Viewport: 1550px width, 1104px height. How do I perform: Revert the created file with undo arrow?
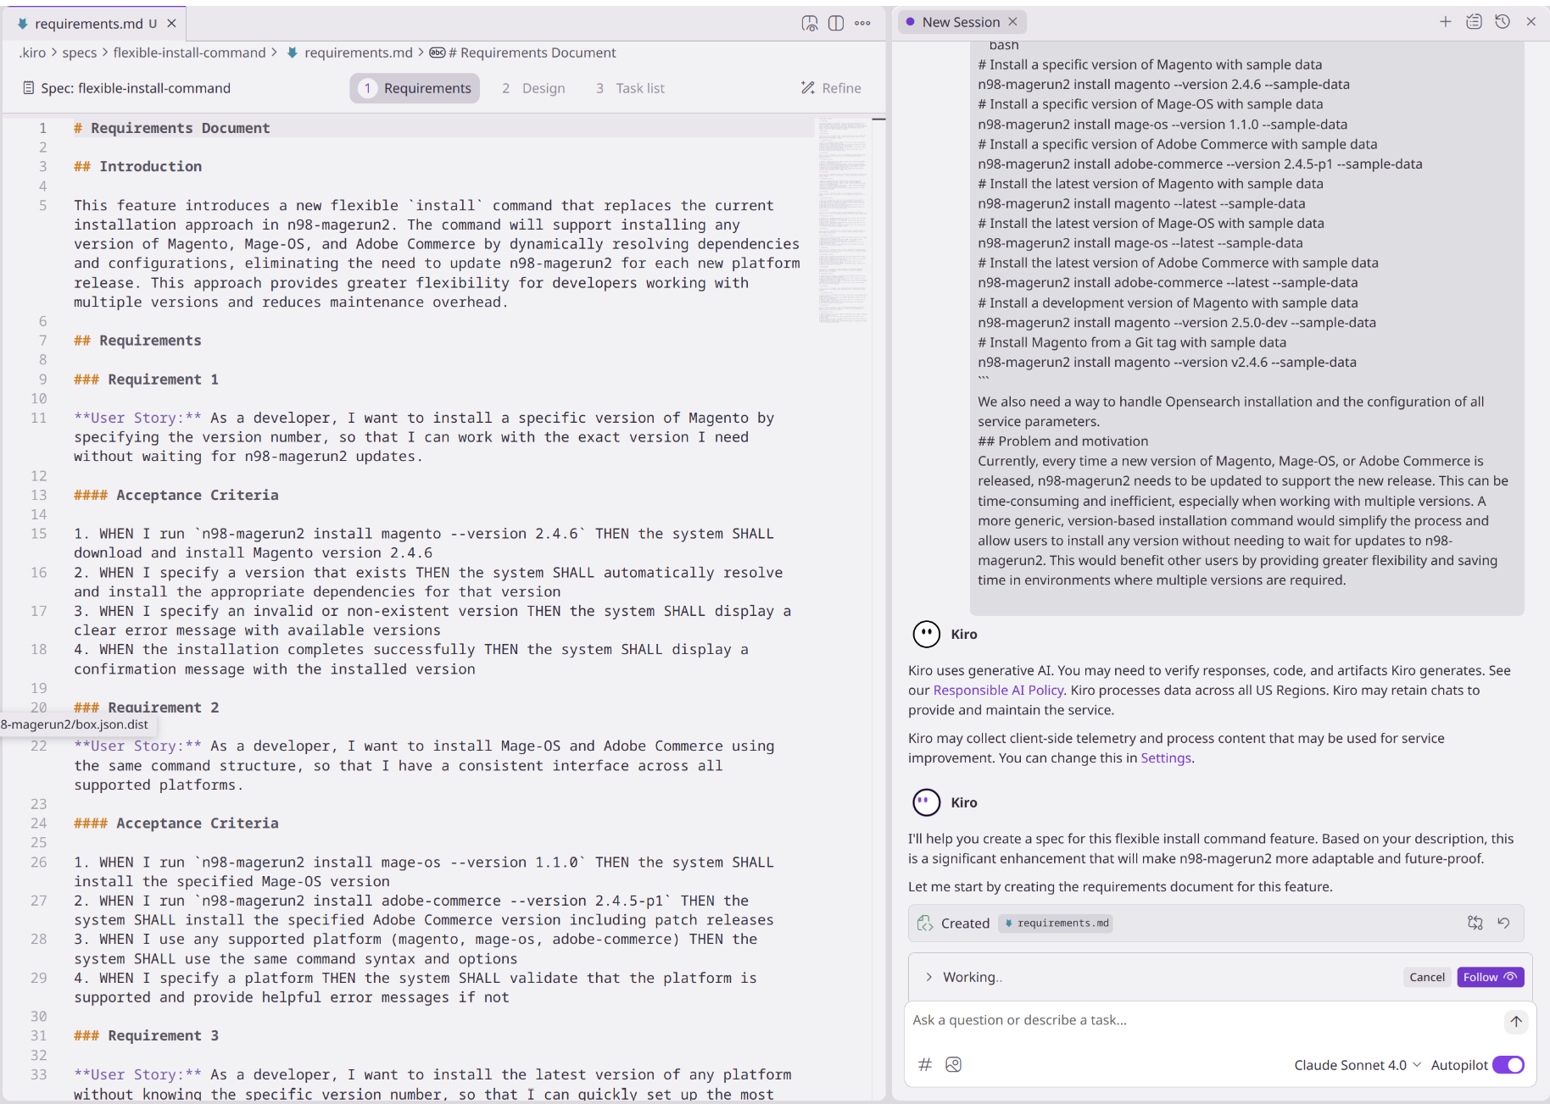[1503, 924]
